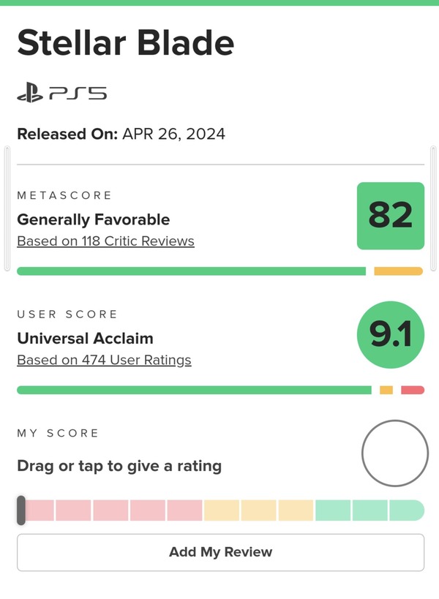The height and width of the screenshot is (599, 439).
Task: Click the Add My Review button
Action: pyautogui.click(x=220, y=552)
